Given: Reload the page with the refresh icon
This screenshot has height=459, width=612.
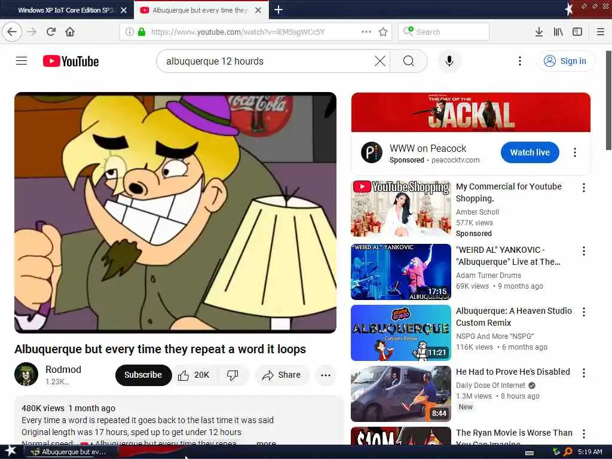Looking at the screenshot, I should coord(51,32).
